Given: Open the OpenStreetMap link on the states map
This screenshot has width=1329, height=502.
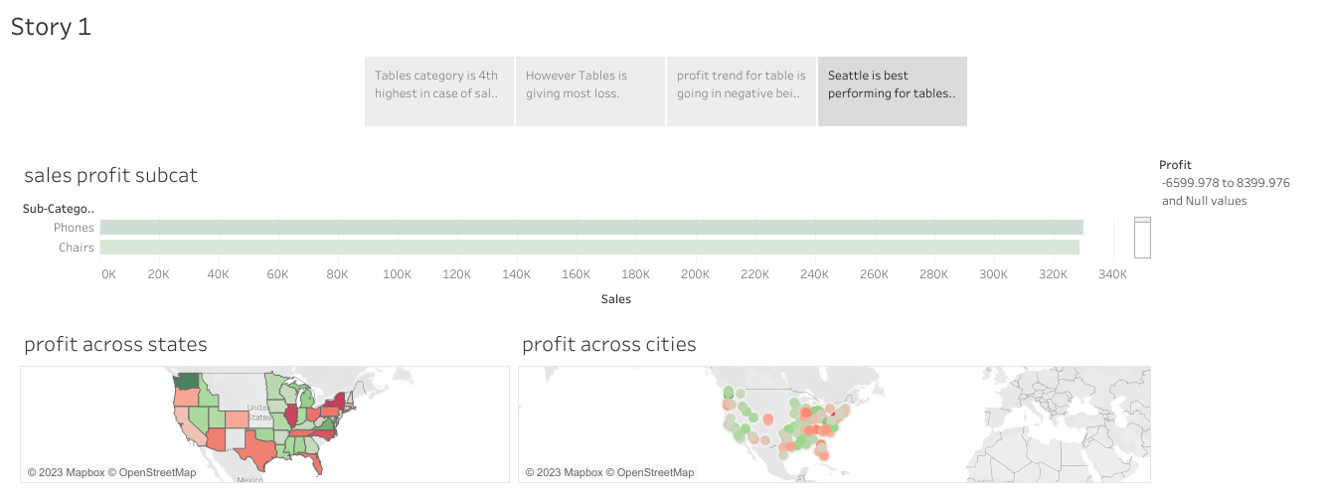Looking at the screenshot, I should tap(157, 472).
